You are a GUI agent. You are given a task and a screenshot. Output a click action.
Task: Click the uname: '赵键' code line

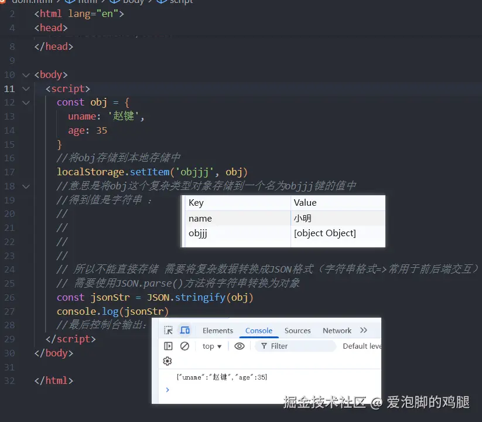click(x=106, y=116)
